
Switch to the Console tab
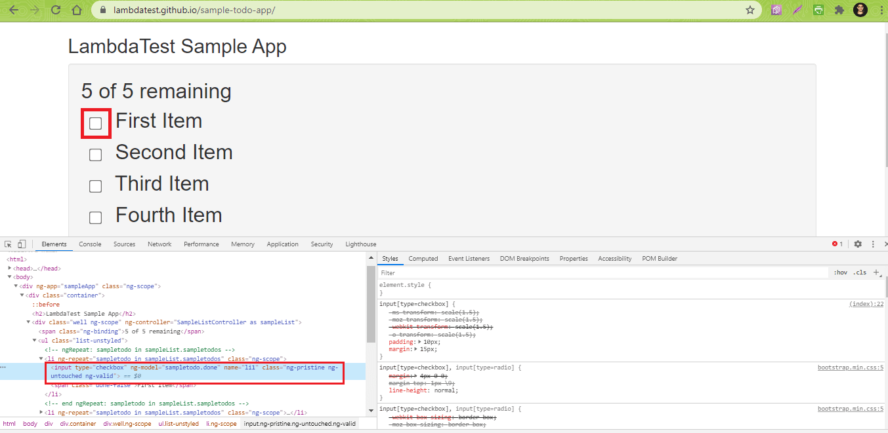point(90,244)
